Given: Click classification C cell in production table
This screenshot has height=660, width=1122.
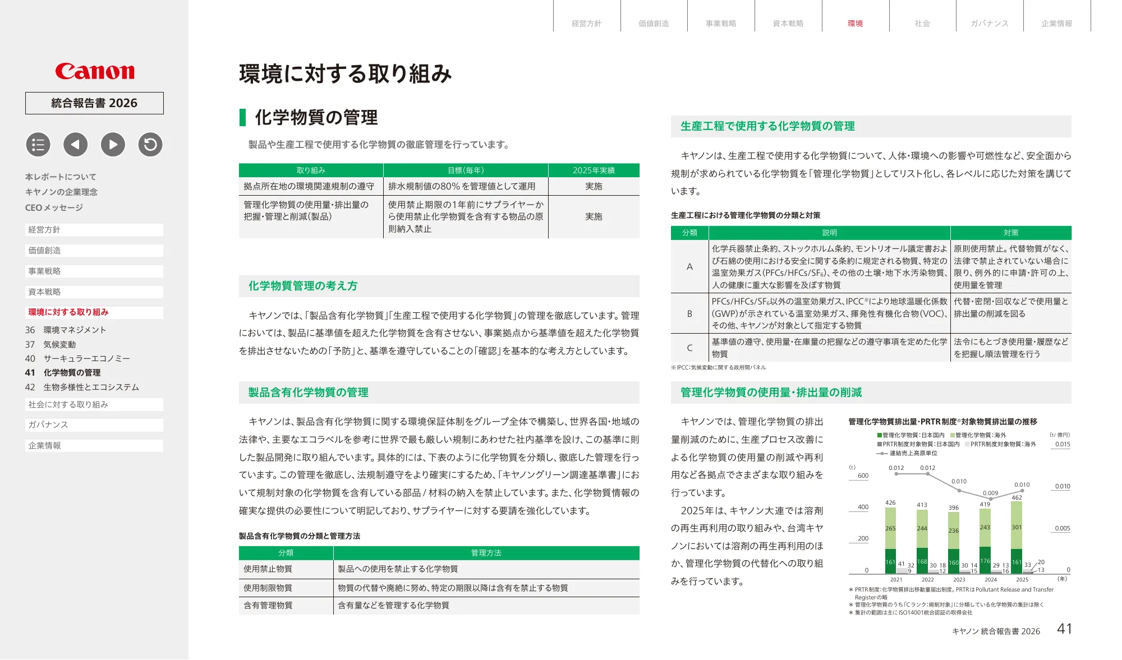Looking at the screenshot, I should point(689,348).
